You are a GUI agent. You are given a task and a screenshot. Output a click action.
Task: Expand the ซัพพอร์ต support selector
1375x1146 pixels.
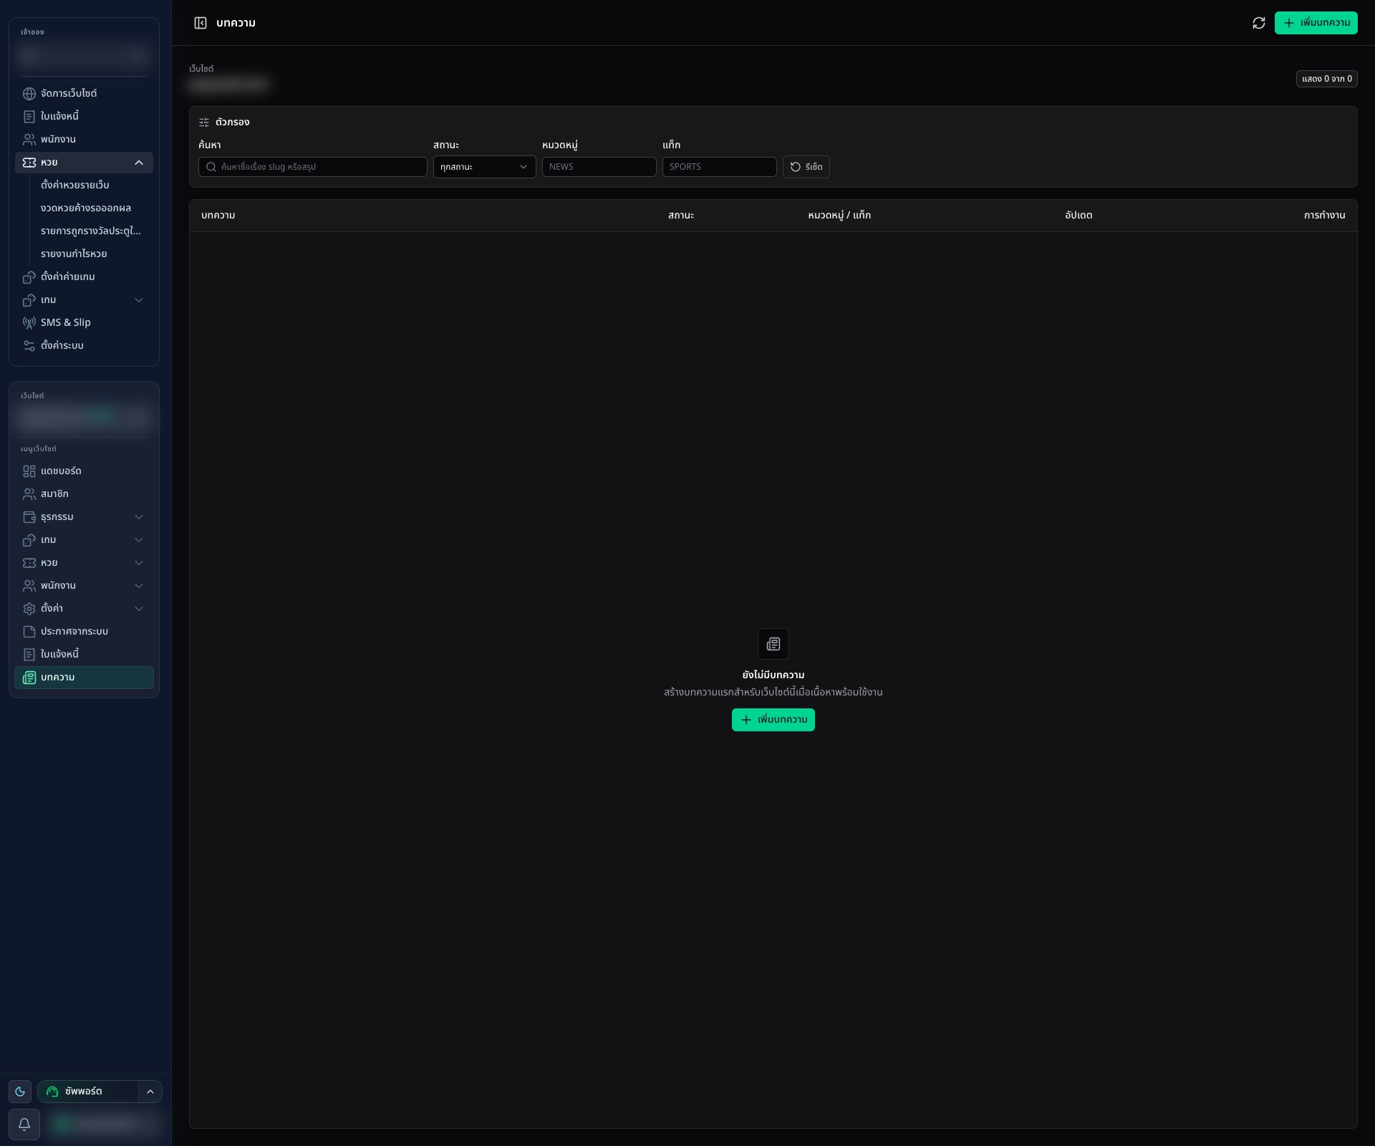[x=150, y=1092]
